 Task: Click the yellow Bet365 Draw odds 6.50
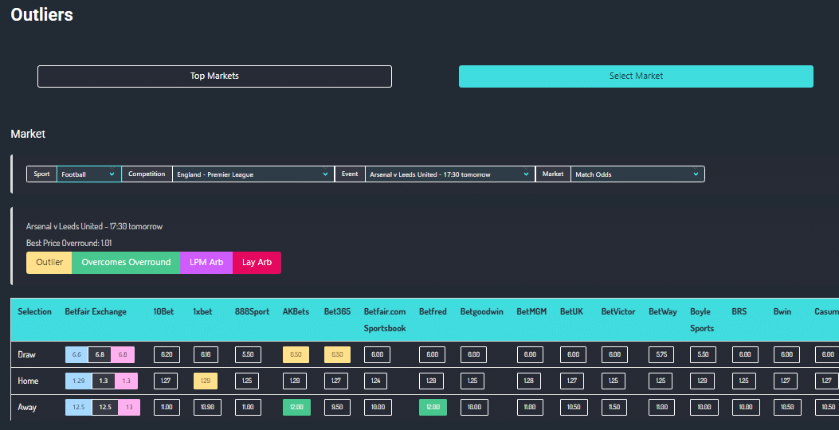click(x=337, y=354)
